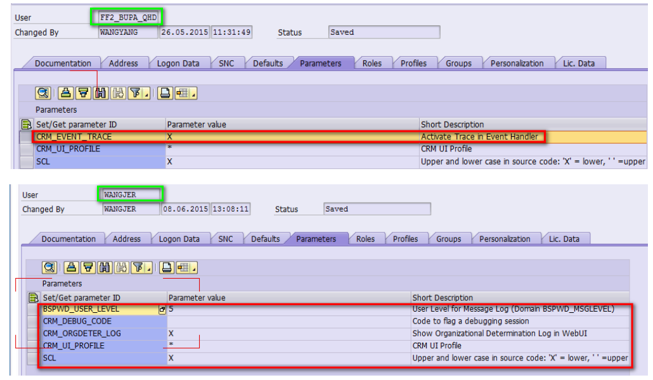Click row selector beside CRM_DEBUG_CODE row
The width and height of the screenshot is (653, 380).
34,321
